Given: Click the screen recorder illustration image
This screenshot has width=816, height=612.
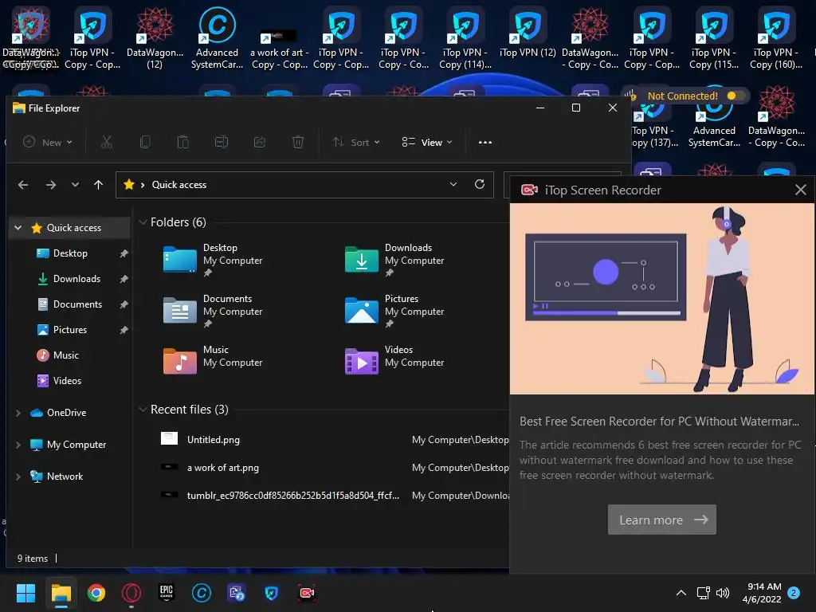Looking at the screenshot, I should (662, 298).
